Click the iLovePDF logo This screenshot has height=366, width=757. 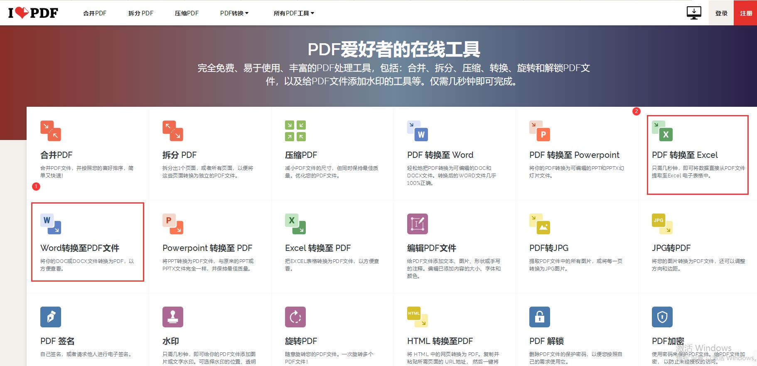[33, 13]
